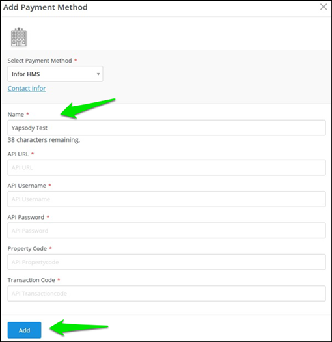The image size is (332, 342).
Task: Click the API Transactioncode input box
Action: pos(167,293)
